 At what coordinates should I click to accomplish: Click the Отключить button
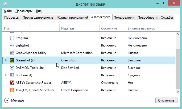tap(166, 100)
